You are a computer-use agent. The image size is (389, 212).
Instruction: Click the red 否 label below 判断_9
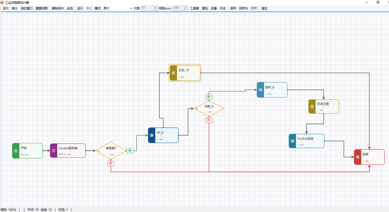pos(209,120)
